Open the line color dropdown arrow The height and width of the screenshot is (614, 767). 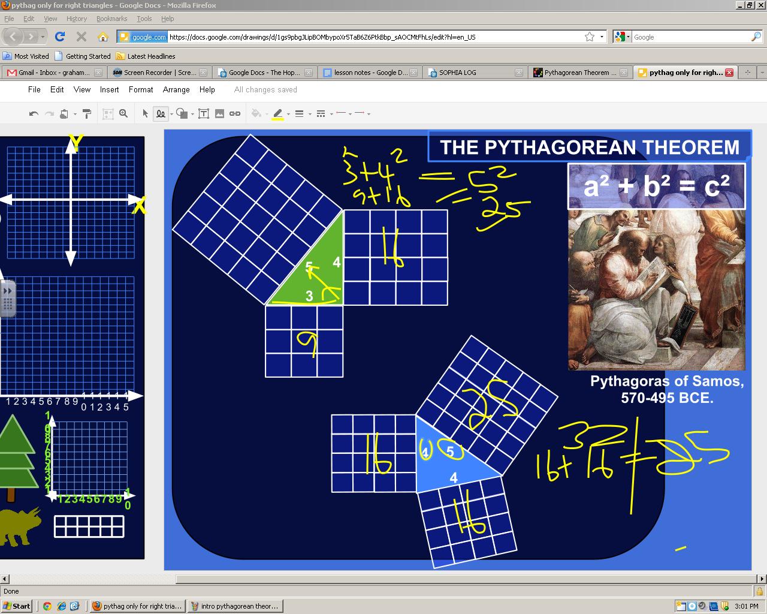[288, 114]
